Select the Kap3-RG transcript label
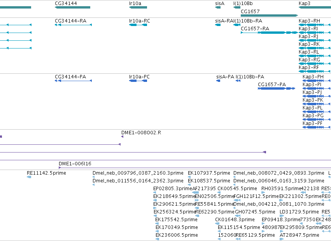The image size is (331, 241). tap(309, 60)
